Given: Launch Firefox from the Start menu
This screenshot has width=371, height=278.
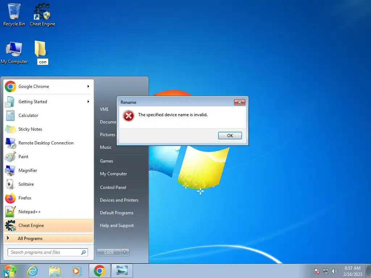Looking at the screenshot, I should [x=49, y=198].
